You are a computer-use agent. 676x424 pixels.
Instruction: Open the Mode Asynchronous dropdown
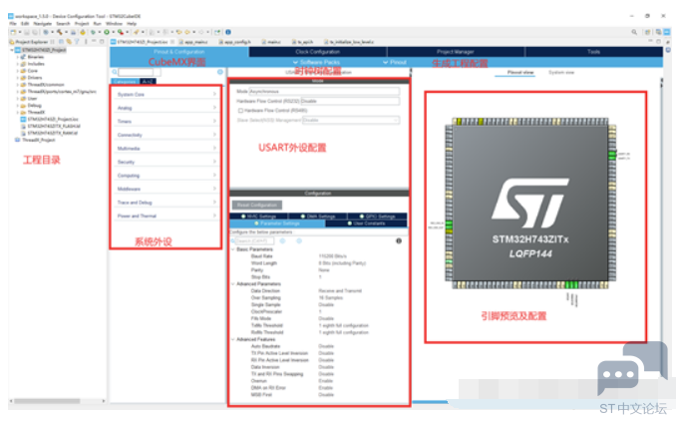(324, 92)
